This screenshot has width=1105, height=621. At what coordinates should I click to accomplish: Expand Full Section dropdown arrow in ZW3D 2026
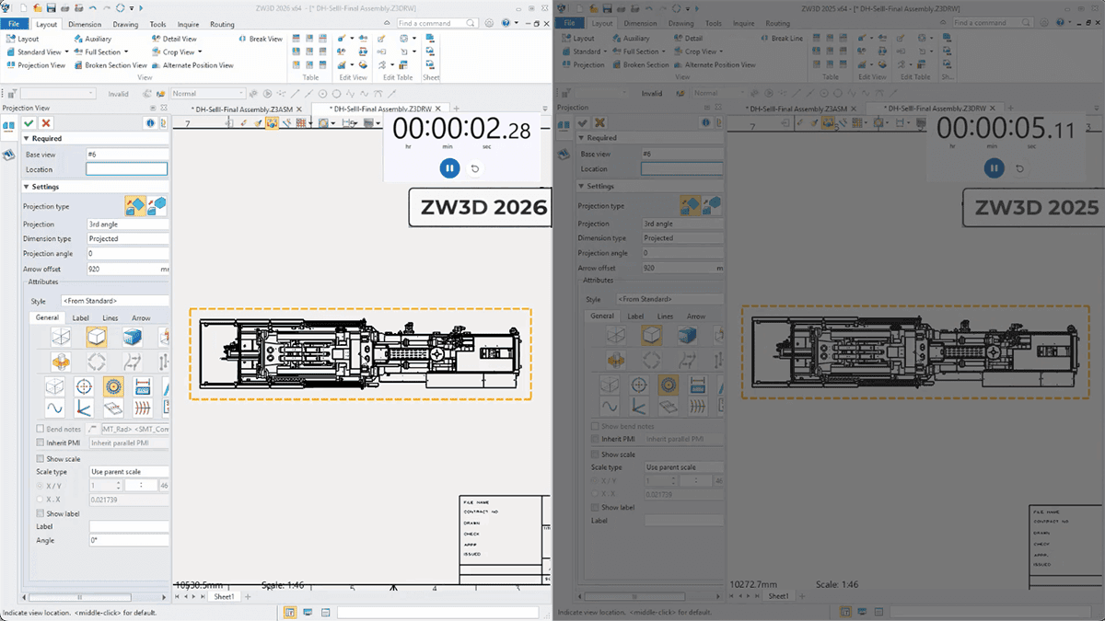pos(126,52)
